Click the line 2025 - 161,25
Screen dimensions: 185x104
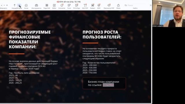click(x=15, y=80)
